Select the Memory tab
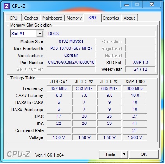165x164 pixels. 74,18
